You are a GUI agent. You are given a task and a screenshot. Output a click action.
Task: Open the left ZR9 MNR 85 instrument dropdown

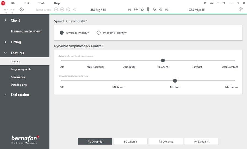pos(98,10)
